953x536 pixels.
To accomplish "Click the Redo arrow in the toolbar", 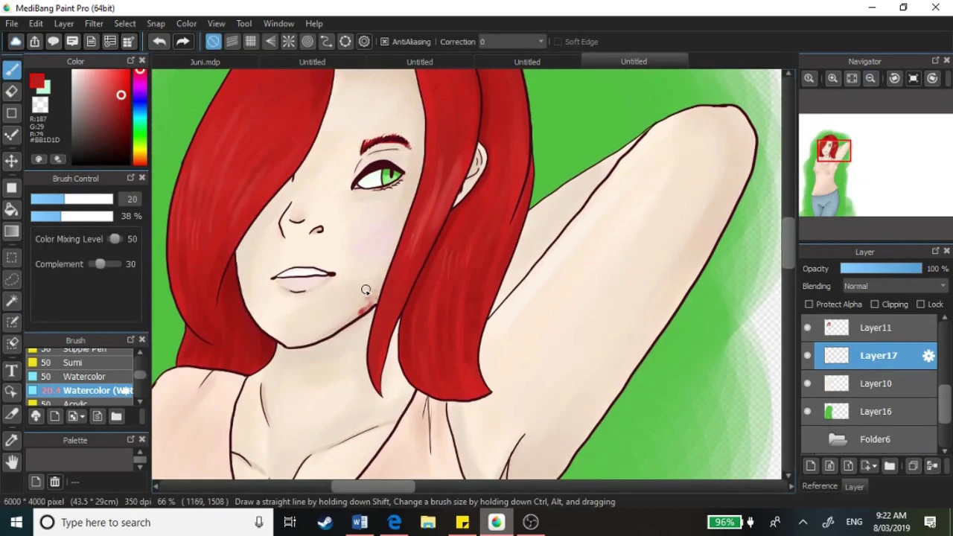I will 182,42.
